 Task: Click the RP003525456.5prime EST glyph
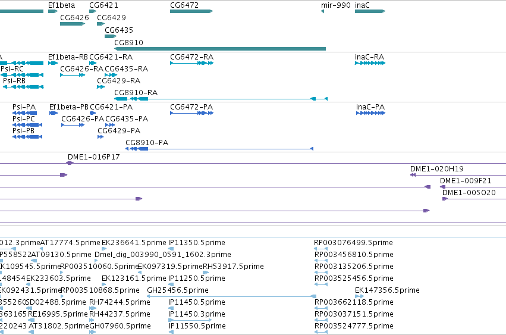(320, 284)
